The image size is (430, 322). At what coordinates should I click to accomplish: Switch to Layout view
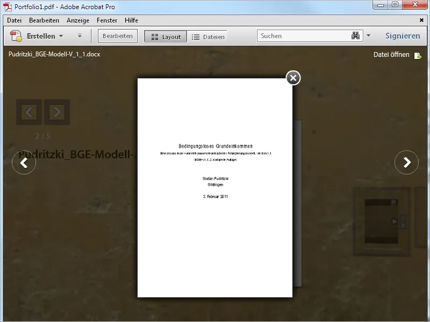coord(166,36)
